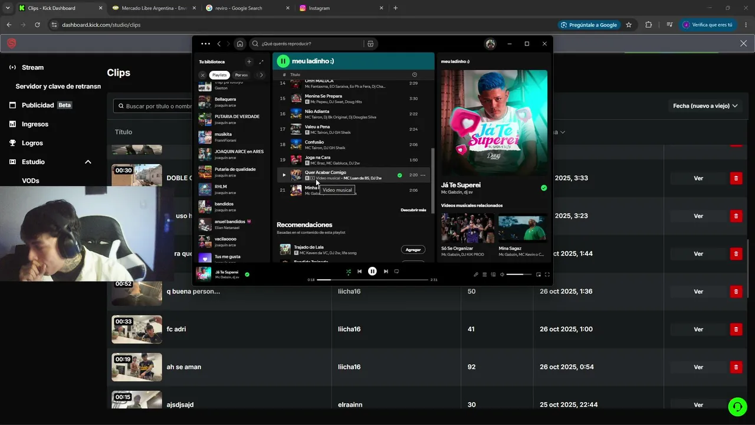755x425 pixels.
Task: Skip to the next track
Action: 386,272
